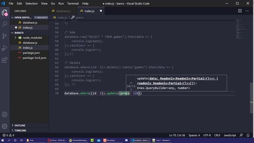The width and height of the screenshot is (254, 143).
Task: Open the Edit menu
Action: click(x=19, y=4)
